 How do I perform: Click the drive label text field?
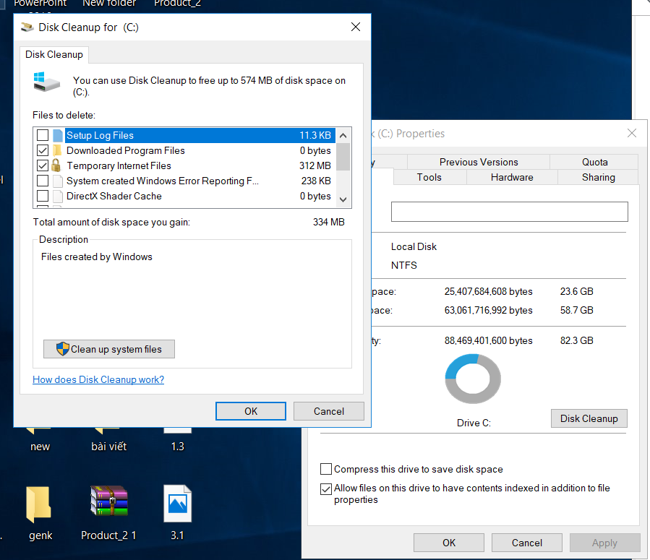(509, 212)
